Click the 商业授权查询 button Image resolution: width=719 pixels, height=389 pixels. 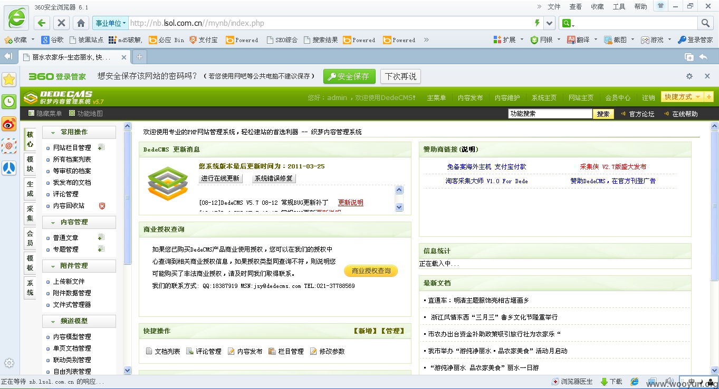tap(371, 271)
